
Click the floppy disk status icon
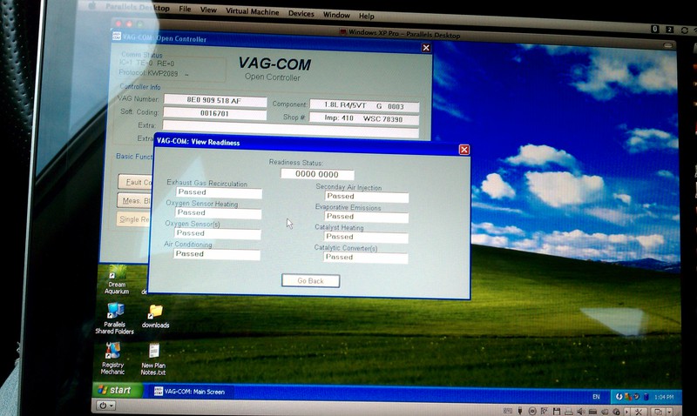point(557,412)
